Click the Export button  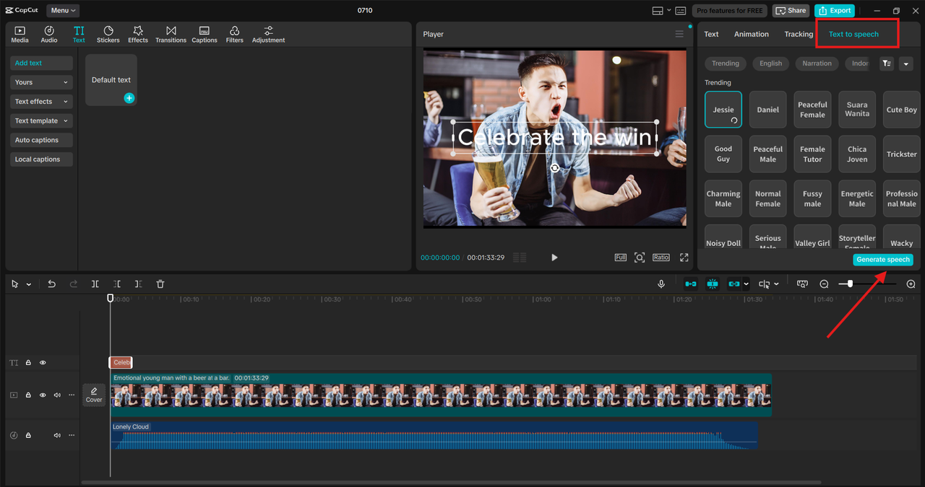click(x=834, y=10)
